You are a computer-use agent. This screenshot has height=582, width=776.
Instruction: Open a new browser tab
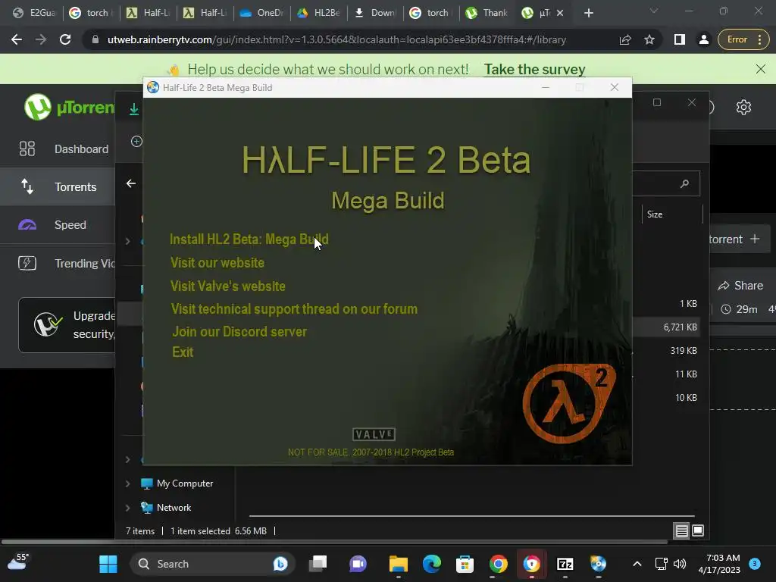[588, 13]
